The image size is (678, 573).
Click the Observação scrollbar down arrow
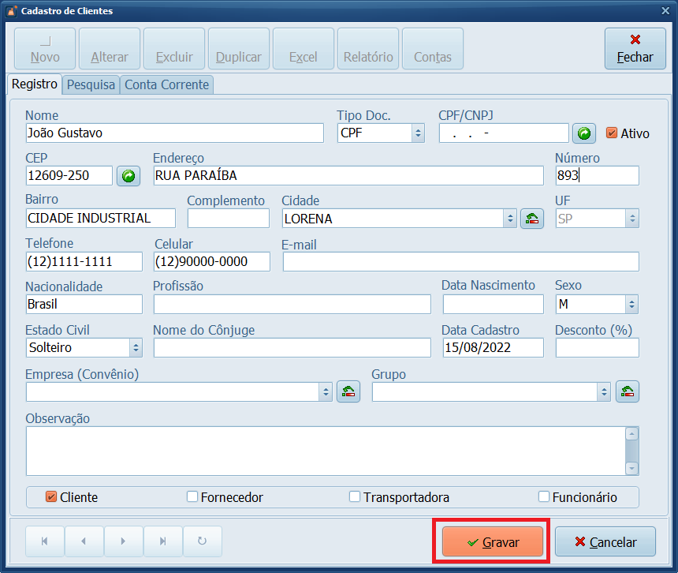[632, 469]
